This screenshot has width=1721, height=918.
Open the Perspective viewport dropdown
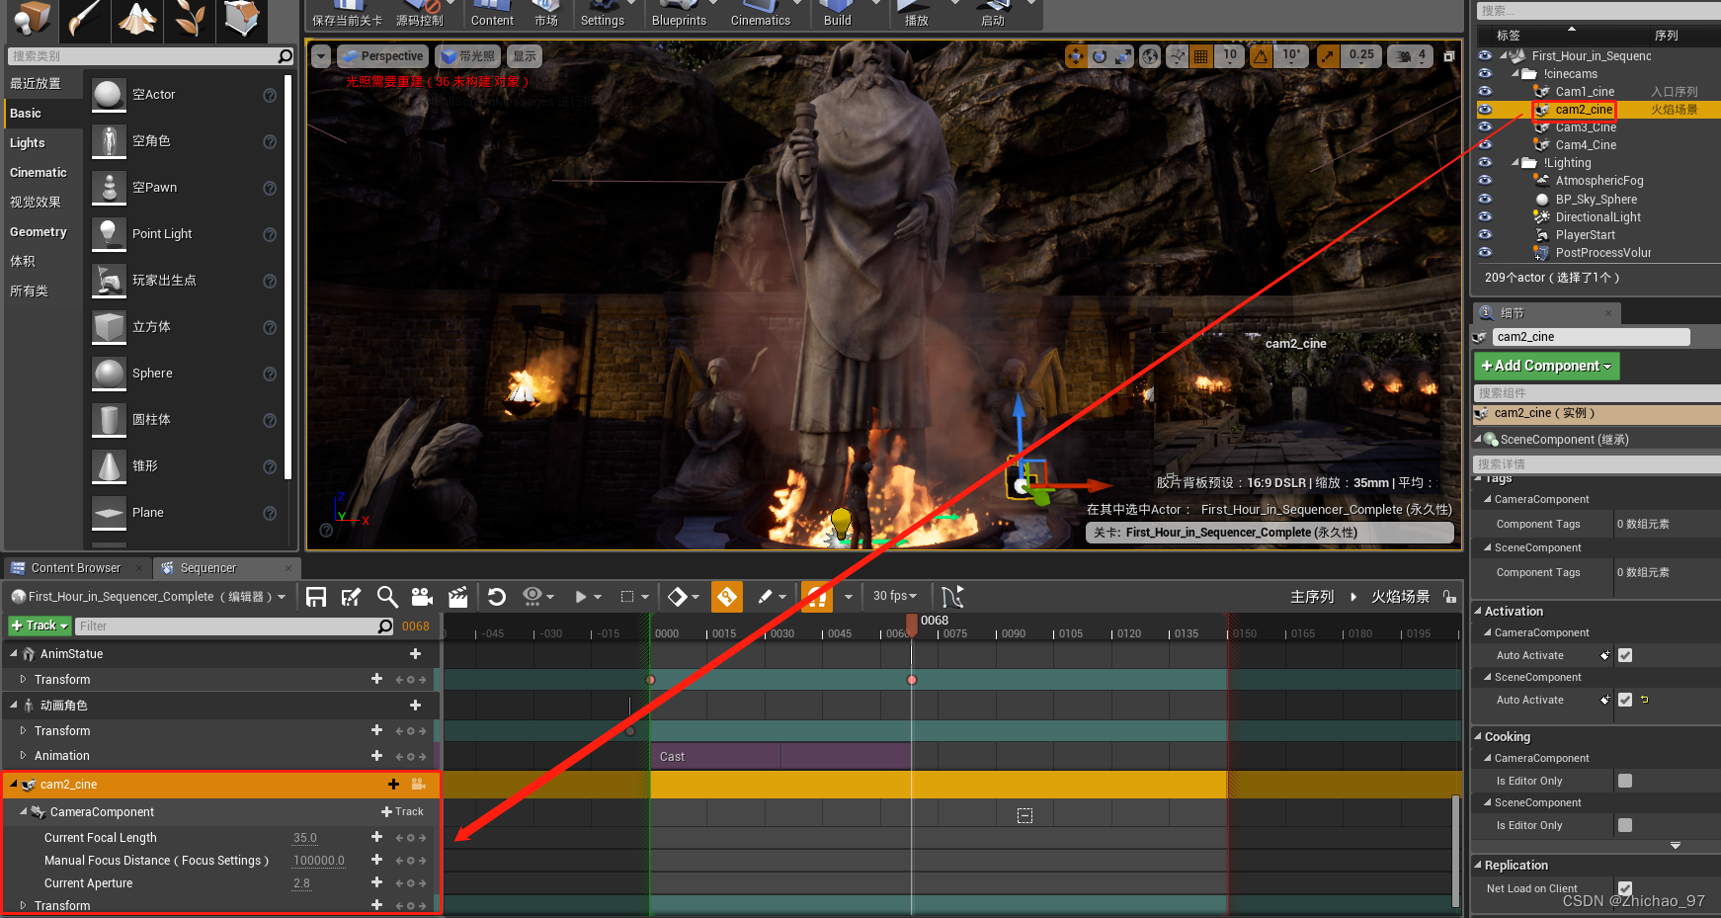pyautogui.click(x=382, y=56)
